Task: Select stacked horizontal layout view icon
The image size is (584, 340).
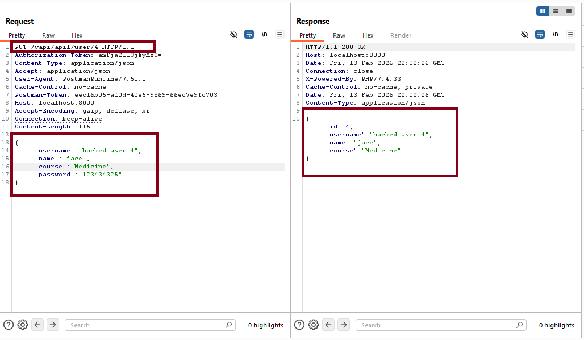Action: (556, 11)
